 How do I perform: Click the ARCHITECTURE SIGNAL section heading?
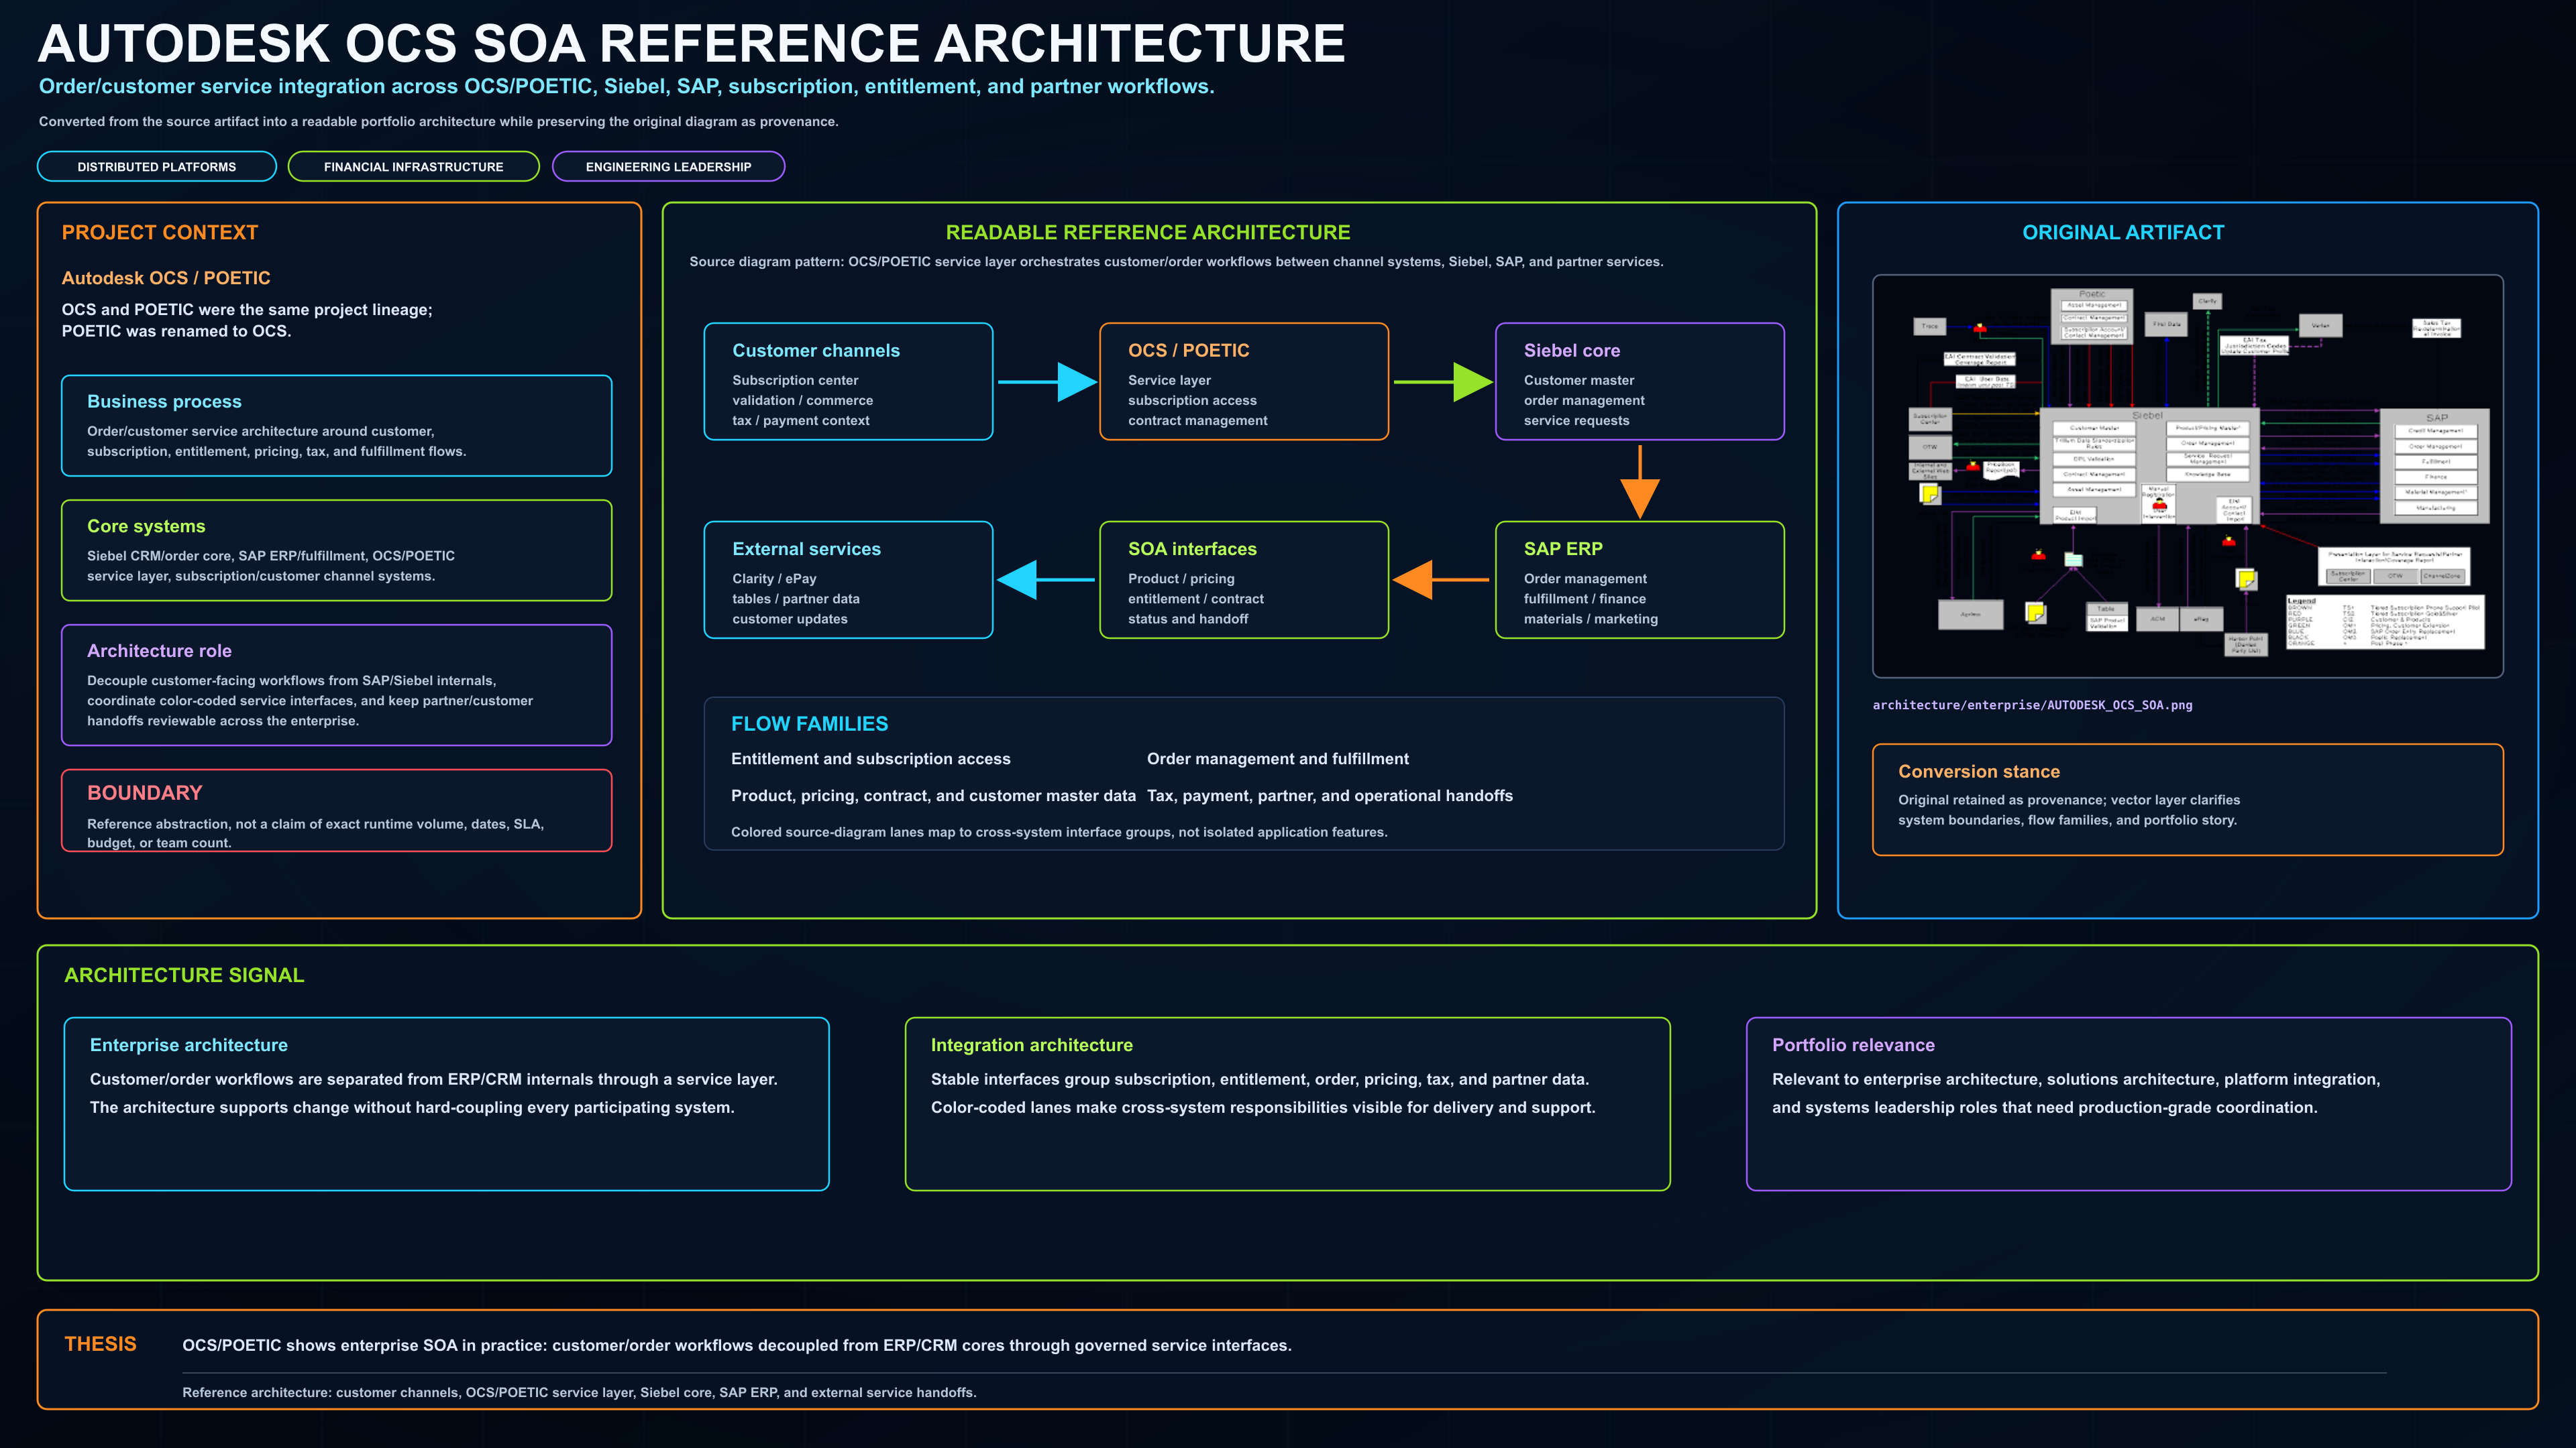click(184, 975)
